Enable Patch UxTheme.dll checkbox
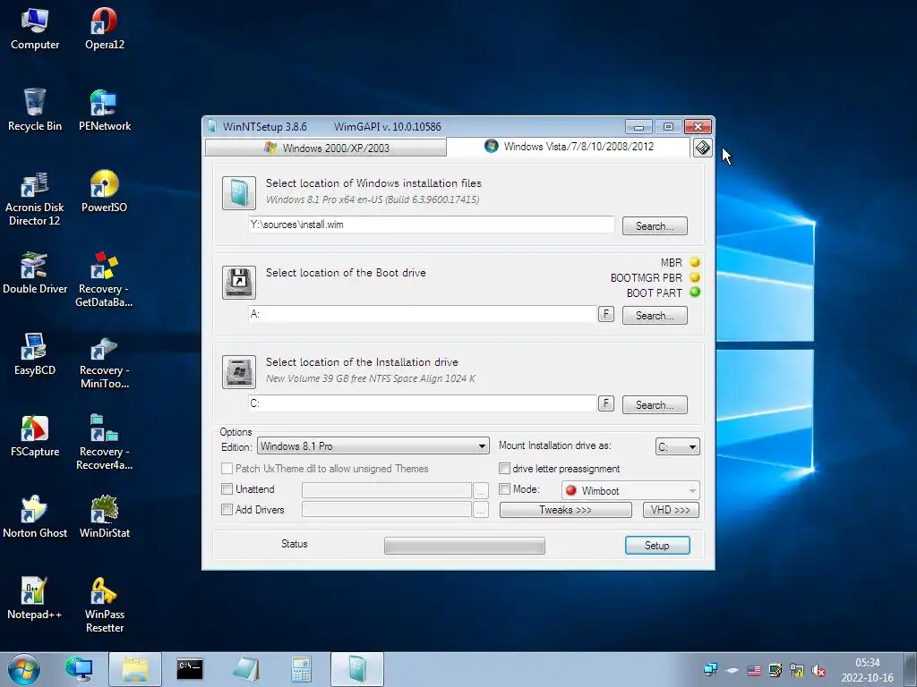 [x=227, y=469]
